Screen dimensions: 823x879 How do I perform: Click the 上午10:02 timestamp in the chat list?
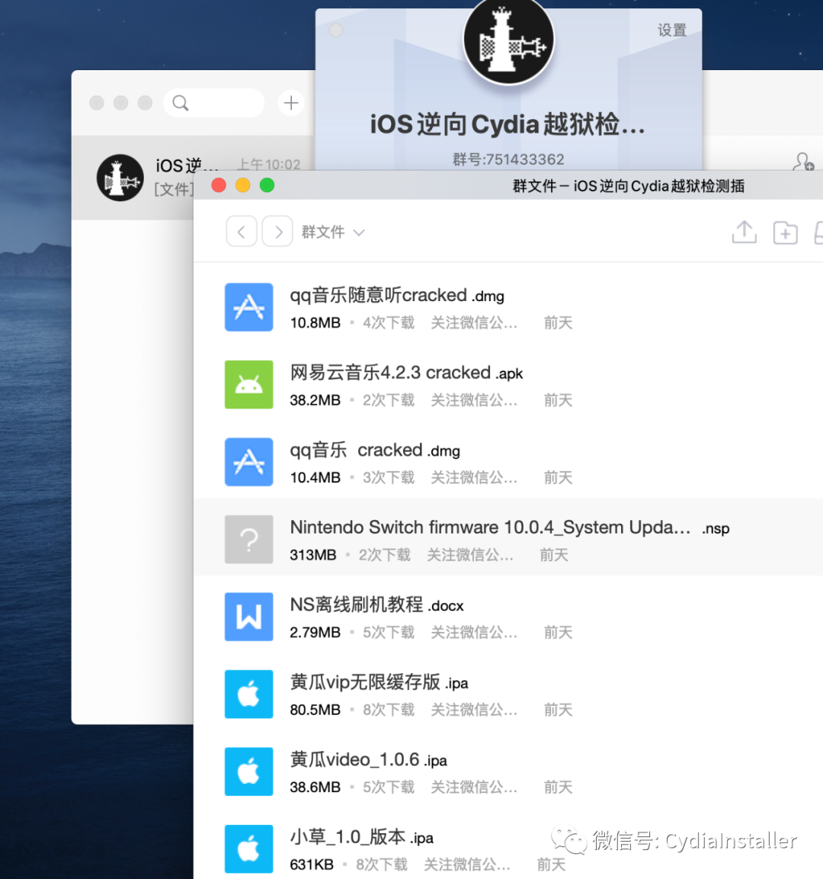pos(268,164)
